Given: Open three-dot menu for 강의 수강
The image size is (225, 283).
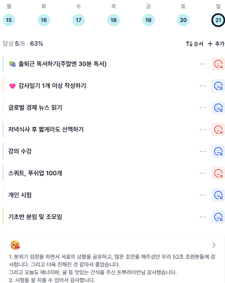Looking at the screenshot, I should click(203, 151).
